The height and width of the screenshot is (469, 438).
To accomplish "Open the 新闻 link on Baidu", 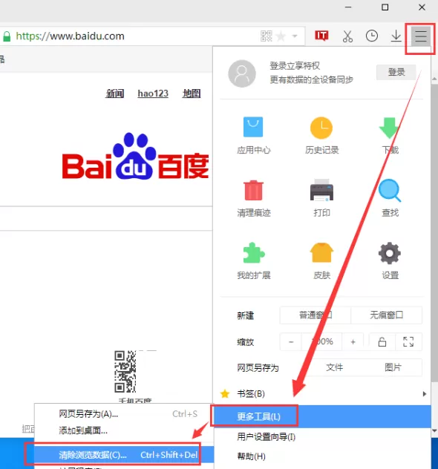I will tap(114, 94).
